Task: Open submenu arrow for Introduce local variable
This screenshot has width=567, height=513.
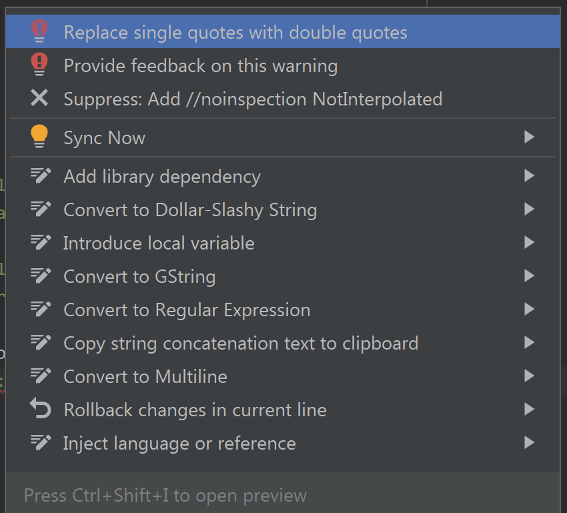Action: click(x=529, y=242)
